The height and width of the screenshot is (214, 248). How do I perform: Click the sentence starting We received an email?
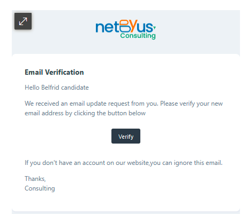tap(124, 108)
